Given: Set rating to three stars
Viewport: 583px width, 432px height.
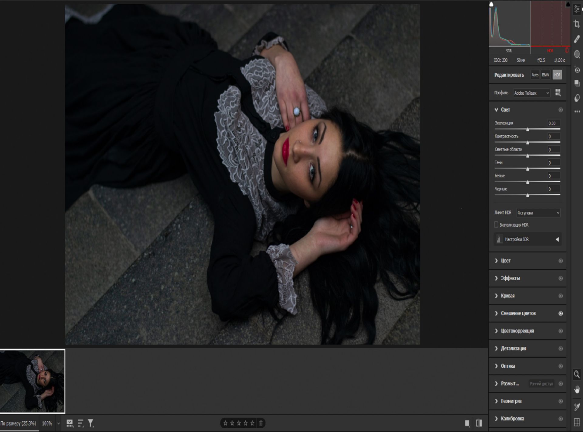Looking at the screenshot, I should 239,423.
